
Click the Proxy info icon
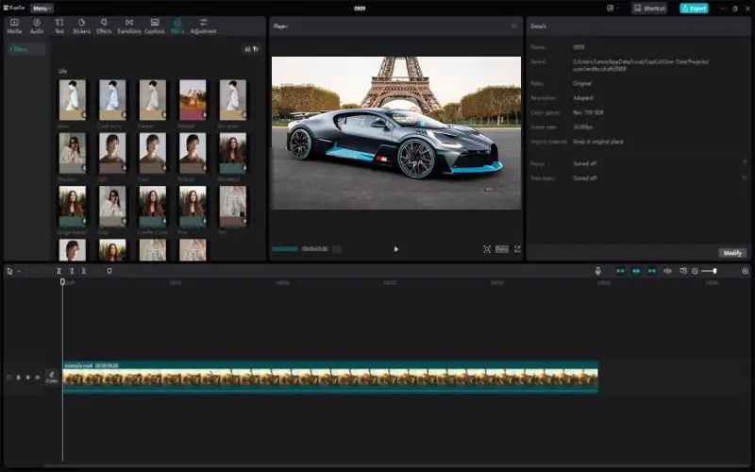745,162
